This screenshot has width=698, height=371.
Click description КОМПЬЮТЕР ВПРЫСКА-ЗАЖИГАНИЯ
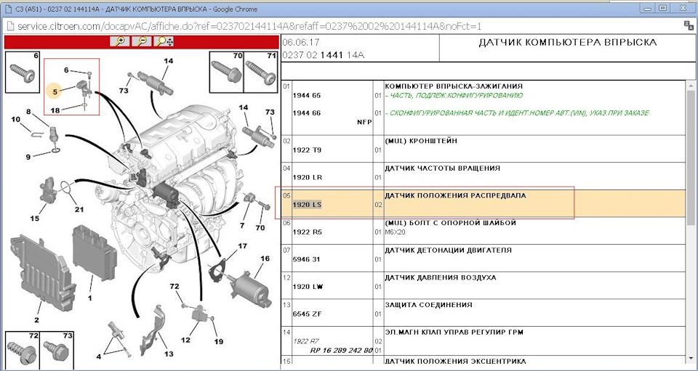pyautogui.click(x=454, y=86)
